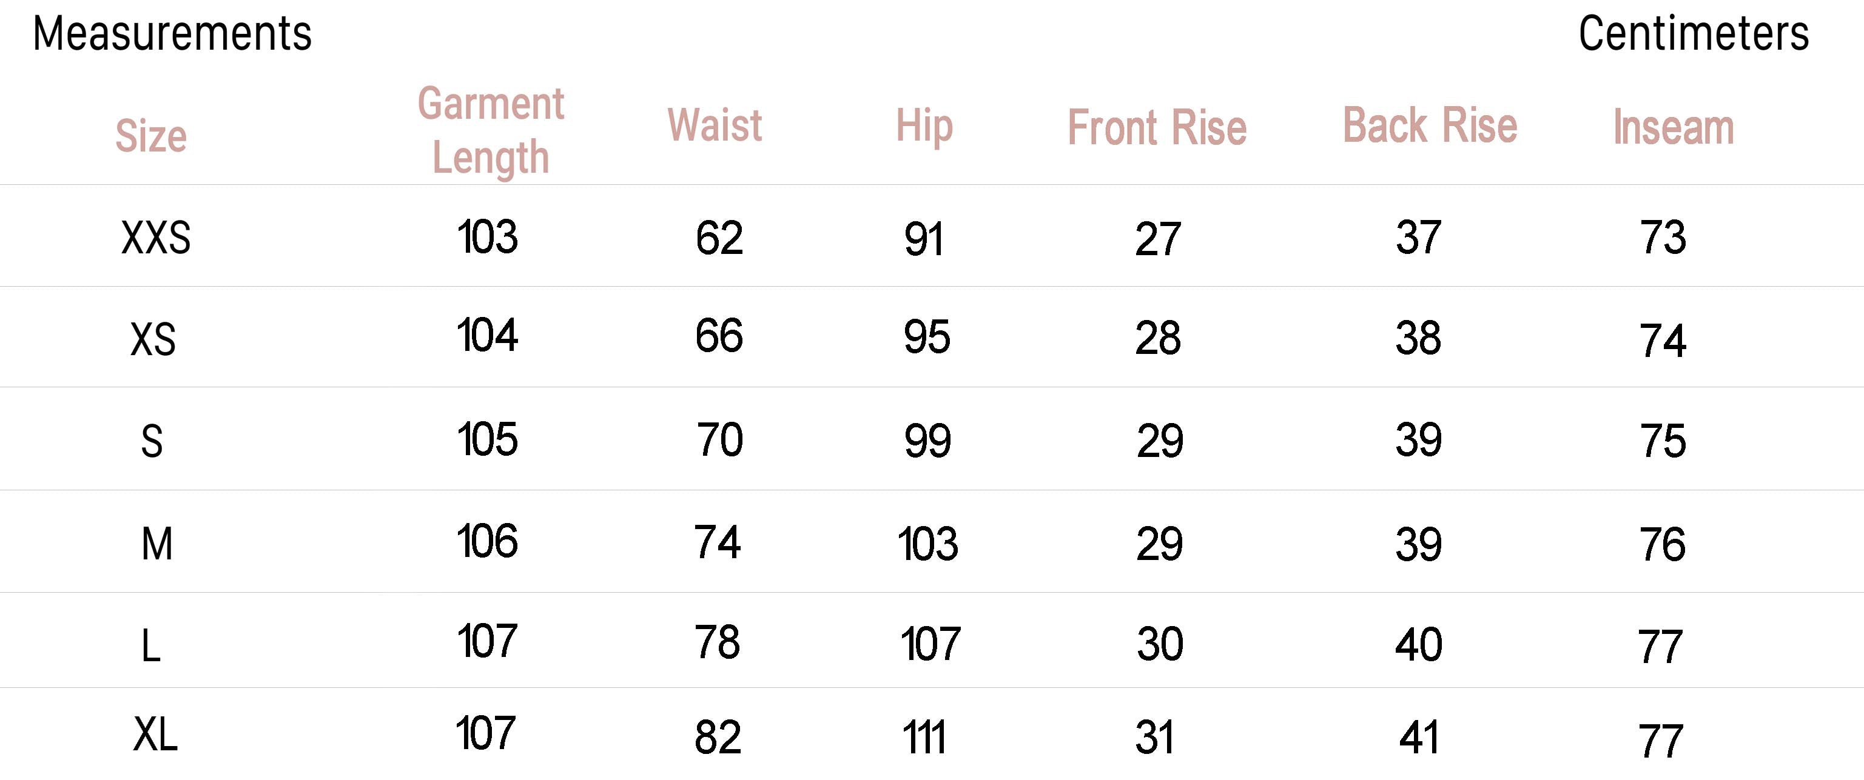
Task: Select the S inseam value 75
Action: pos(1663,440)
